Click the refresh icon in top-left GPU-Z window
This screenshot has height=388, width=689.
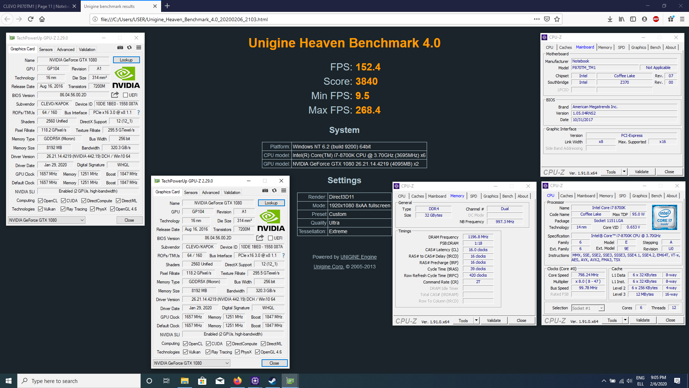click(x=130, y=47)
